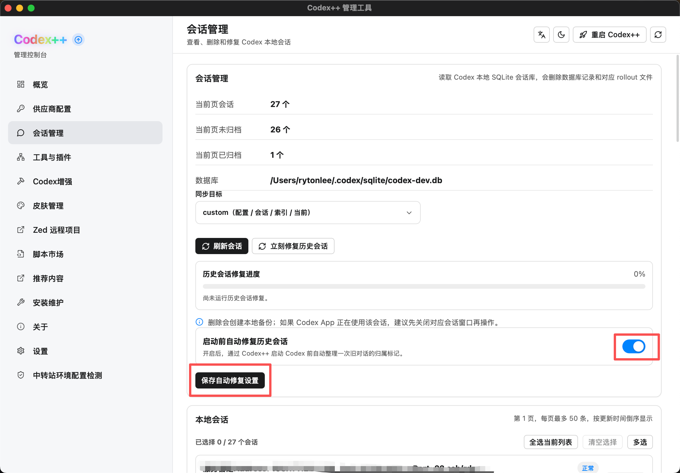
Task: Click the external link icon next to 推荐内容
Action: (21, 278)
